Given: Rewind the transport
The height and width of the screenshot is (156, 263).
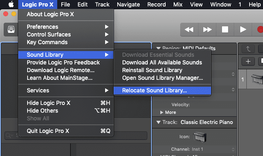Looking at the screenshot, I should point(189,30).
